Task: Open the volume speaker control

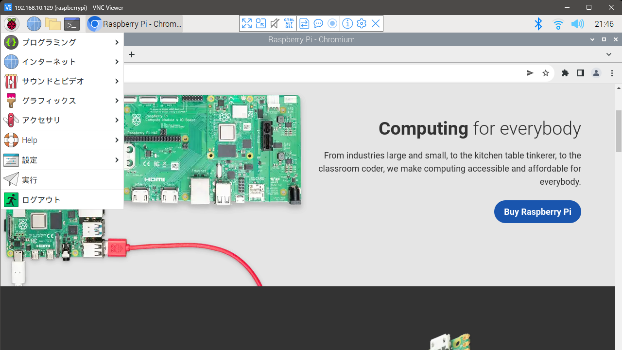Action: (577, 24)
